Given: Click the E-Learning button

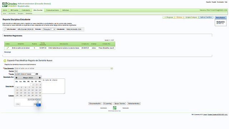Looking at the screenshot, I should 107,104.
